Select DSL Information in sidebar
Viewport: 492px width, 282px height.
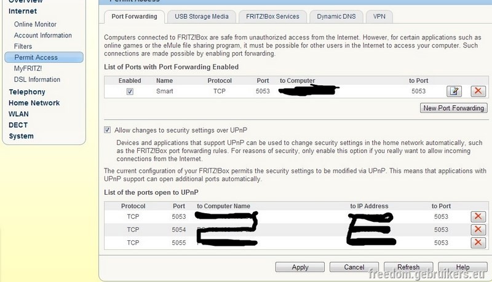coord(37,80)
